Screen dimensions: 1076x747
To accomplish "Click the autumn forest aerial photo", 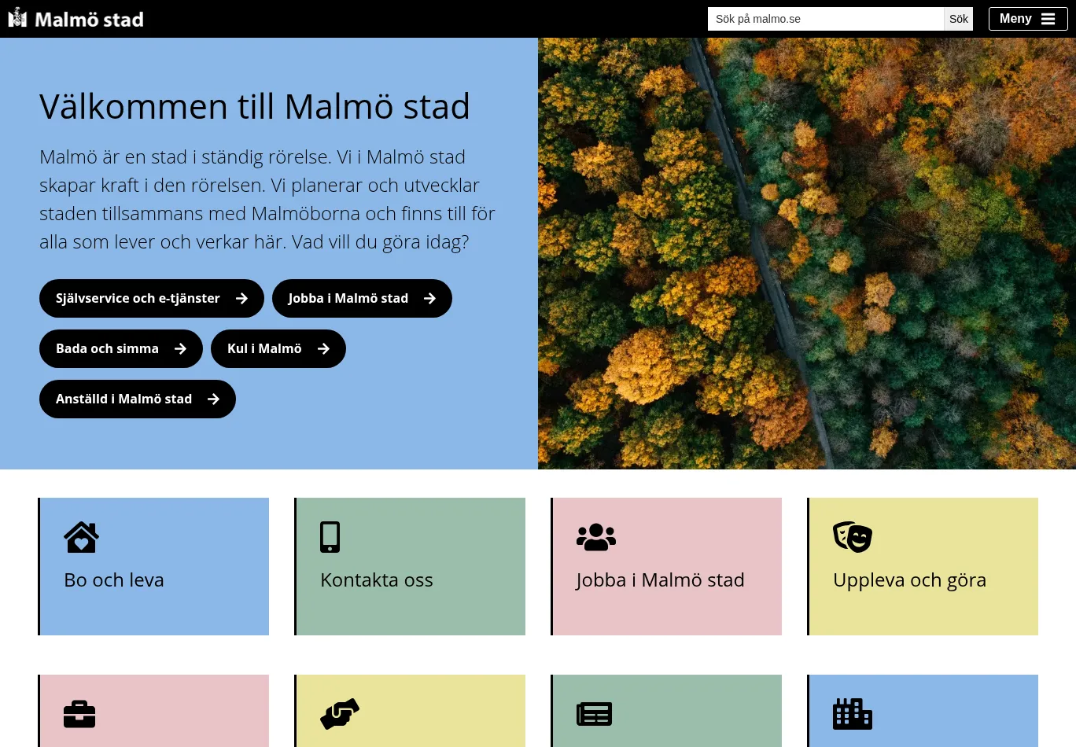I will 806,253.
